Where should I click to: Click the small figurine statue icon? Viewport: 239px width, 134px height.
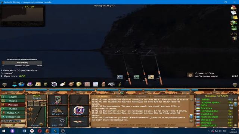pyautogui.click(x=103, y=84)
